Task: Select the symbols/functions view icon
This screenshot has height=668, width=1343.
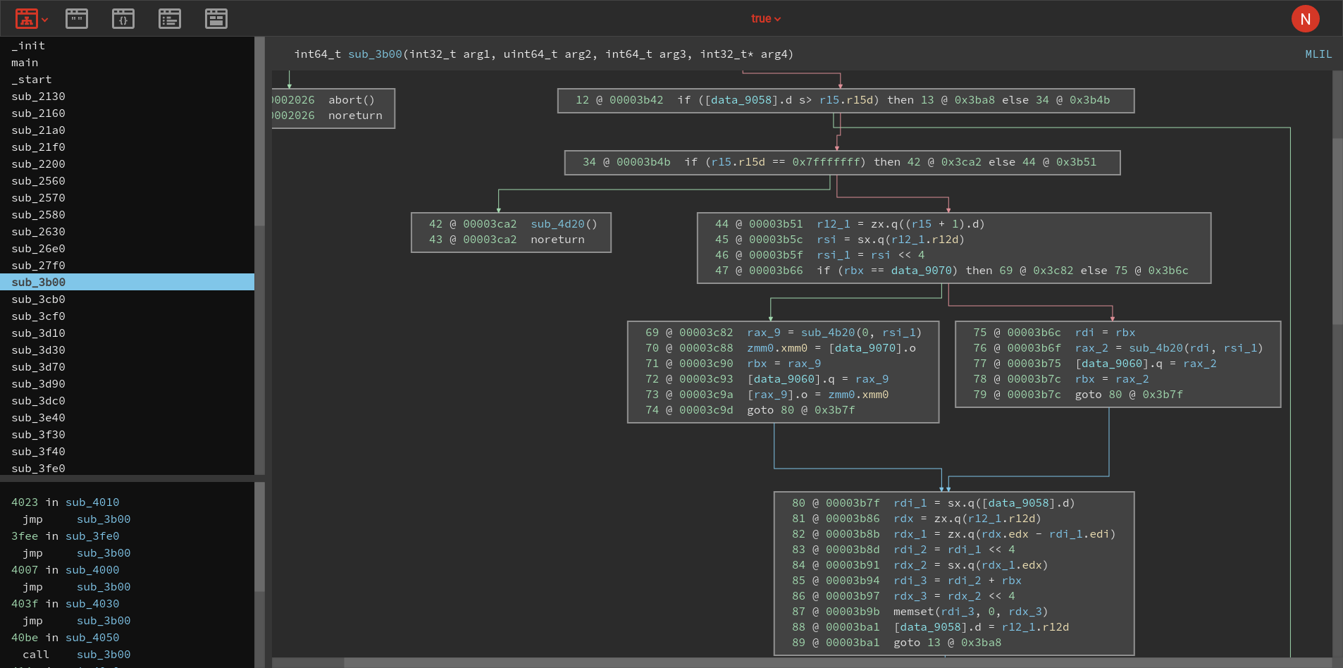Action: pos(27,18)
